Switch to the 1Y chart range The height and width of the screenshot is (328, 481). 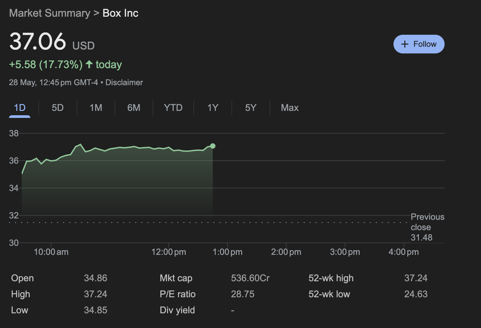213,108
